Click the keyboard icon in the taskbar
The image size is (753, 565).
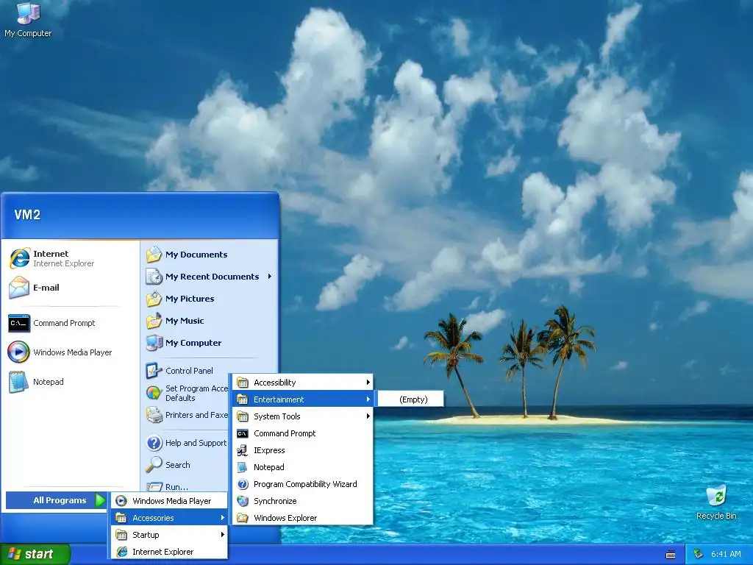click(x=671, y=555)
